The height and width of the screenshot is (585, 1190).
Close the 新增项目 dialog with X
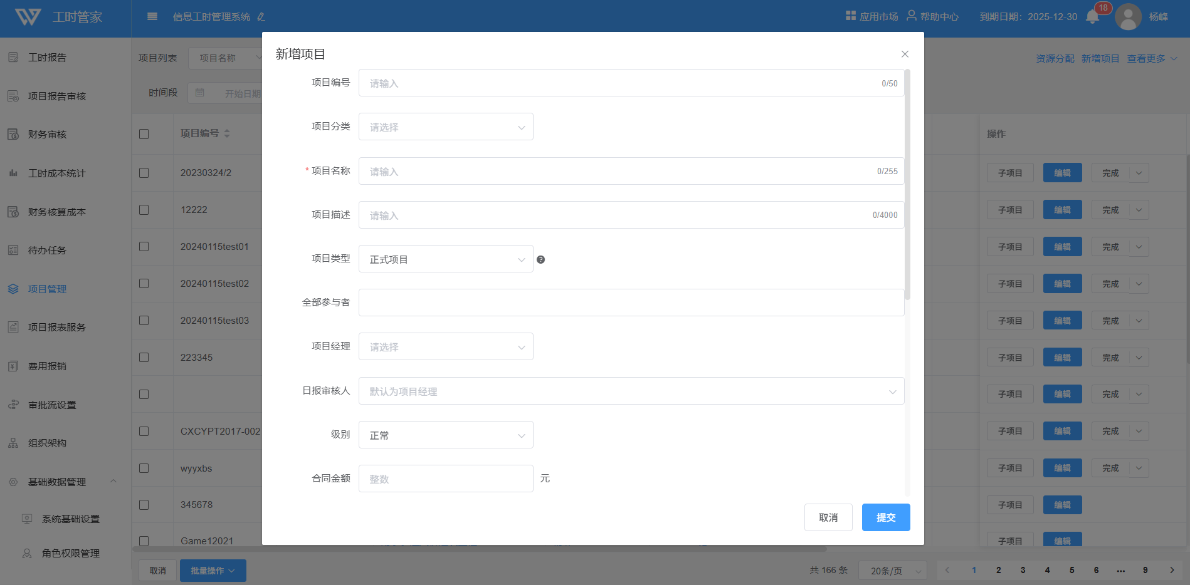pyautogui.click(x=905, y=54)
